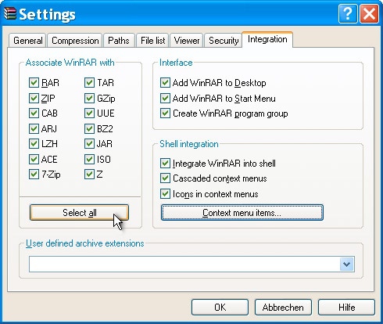Toggle Icons in context menus
383x324 pixels.
click(x=165, y=194)
